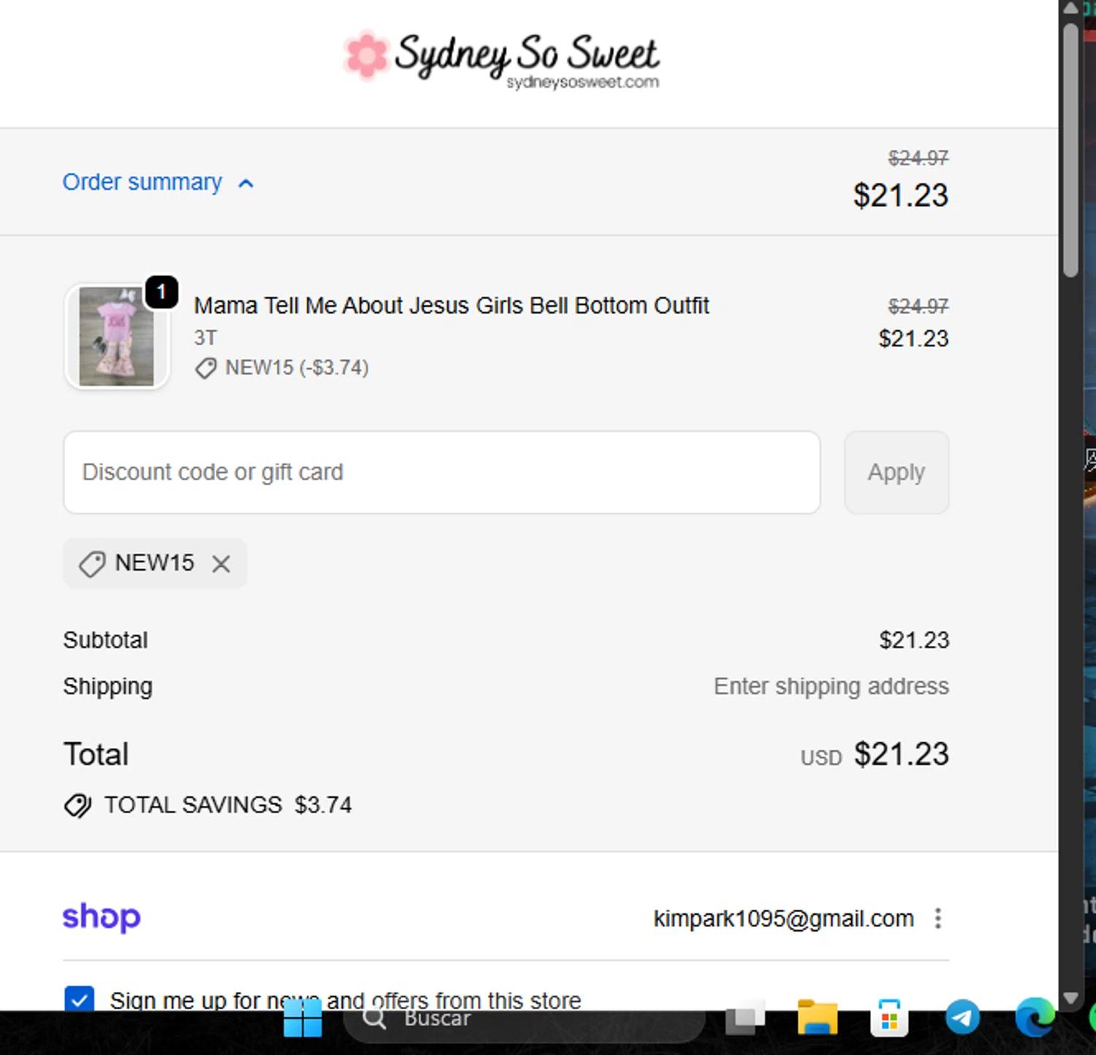The height and width of the screenshot is (1055, 1096).
Task: Open File Explorer from the taskbar
Action: point(817,1018)
